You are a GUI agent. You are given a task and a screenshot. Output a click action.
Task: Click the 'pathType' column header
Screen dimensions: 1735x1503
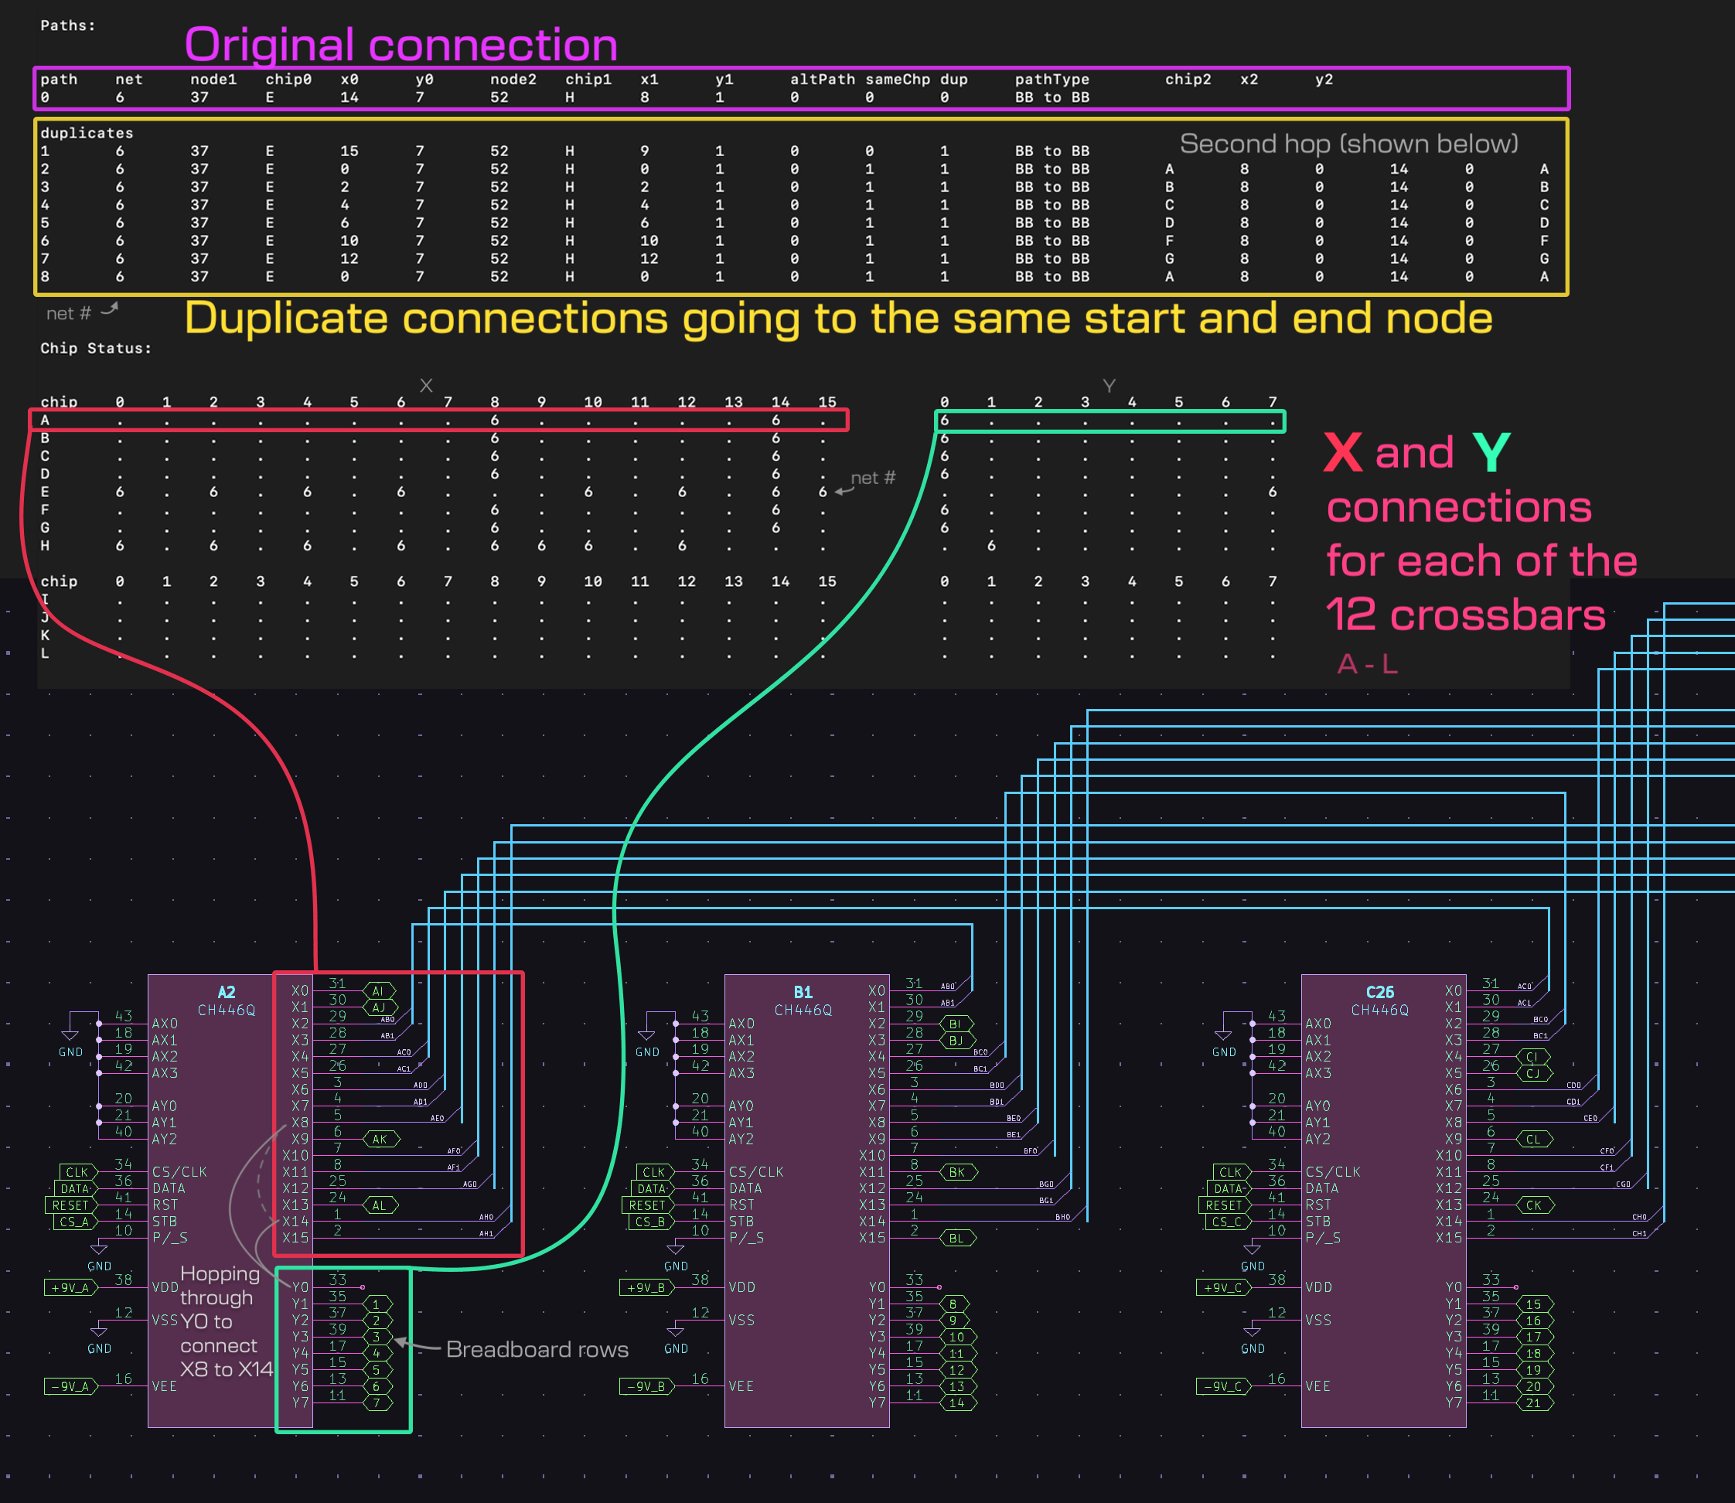[x=1052, y=80]
